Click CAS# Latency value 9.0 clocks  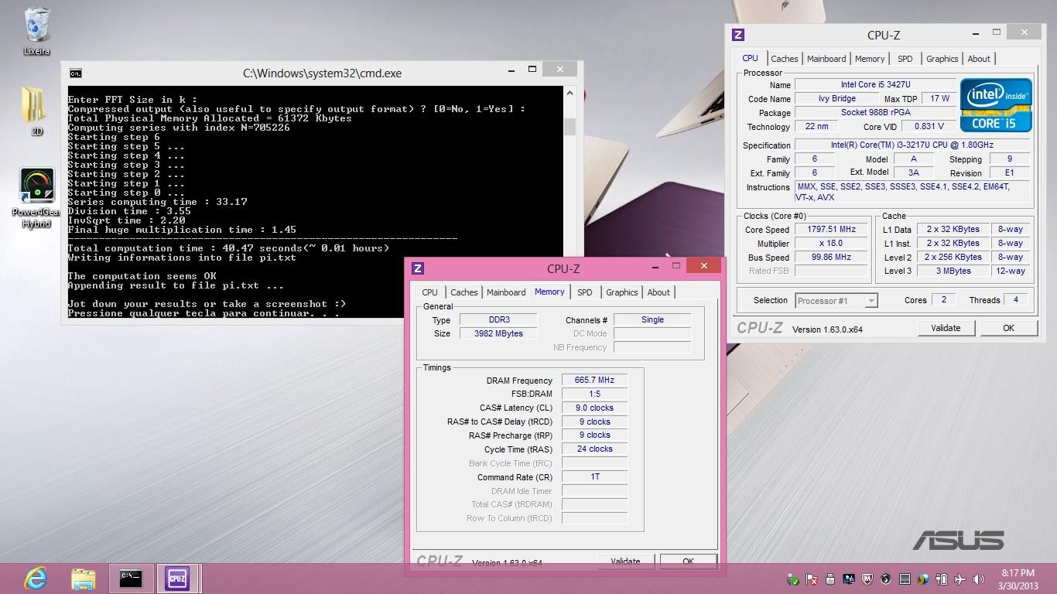coord(594,408)
